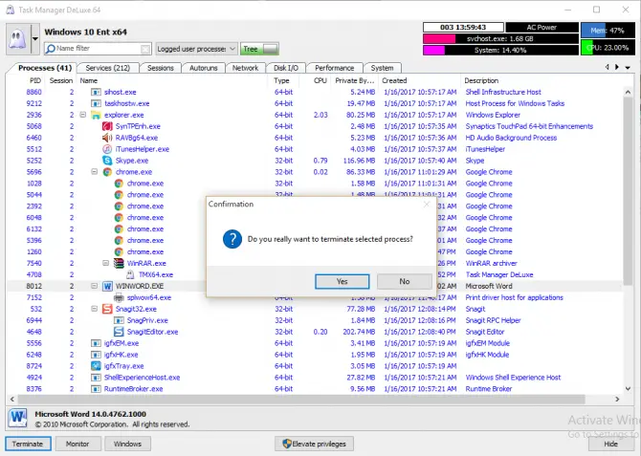Select the chrome.exe row with PID 1028

[314, 184]
